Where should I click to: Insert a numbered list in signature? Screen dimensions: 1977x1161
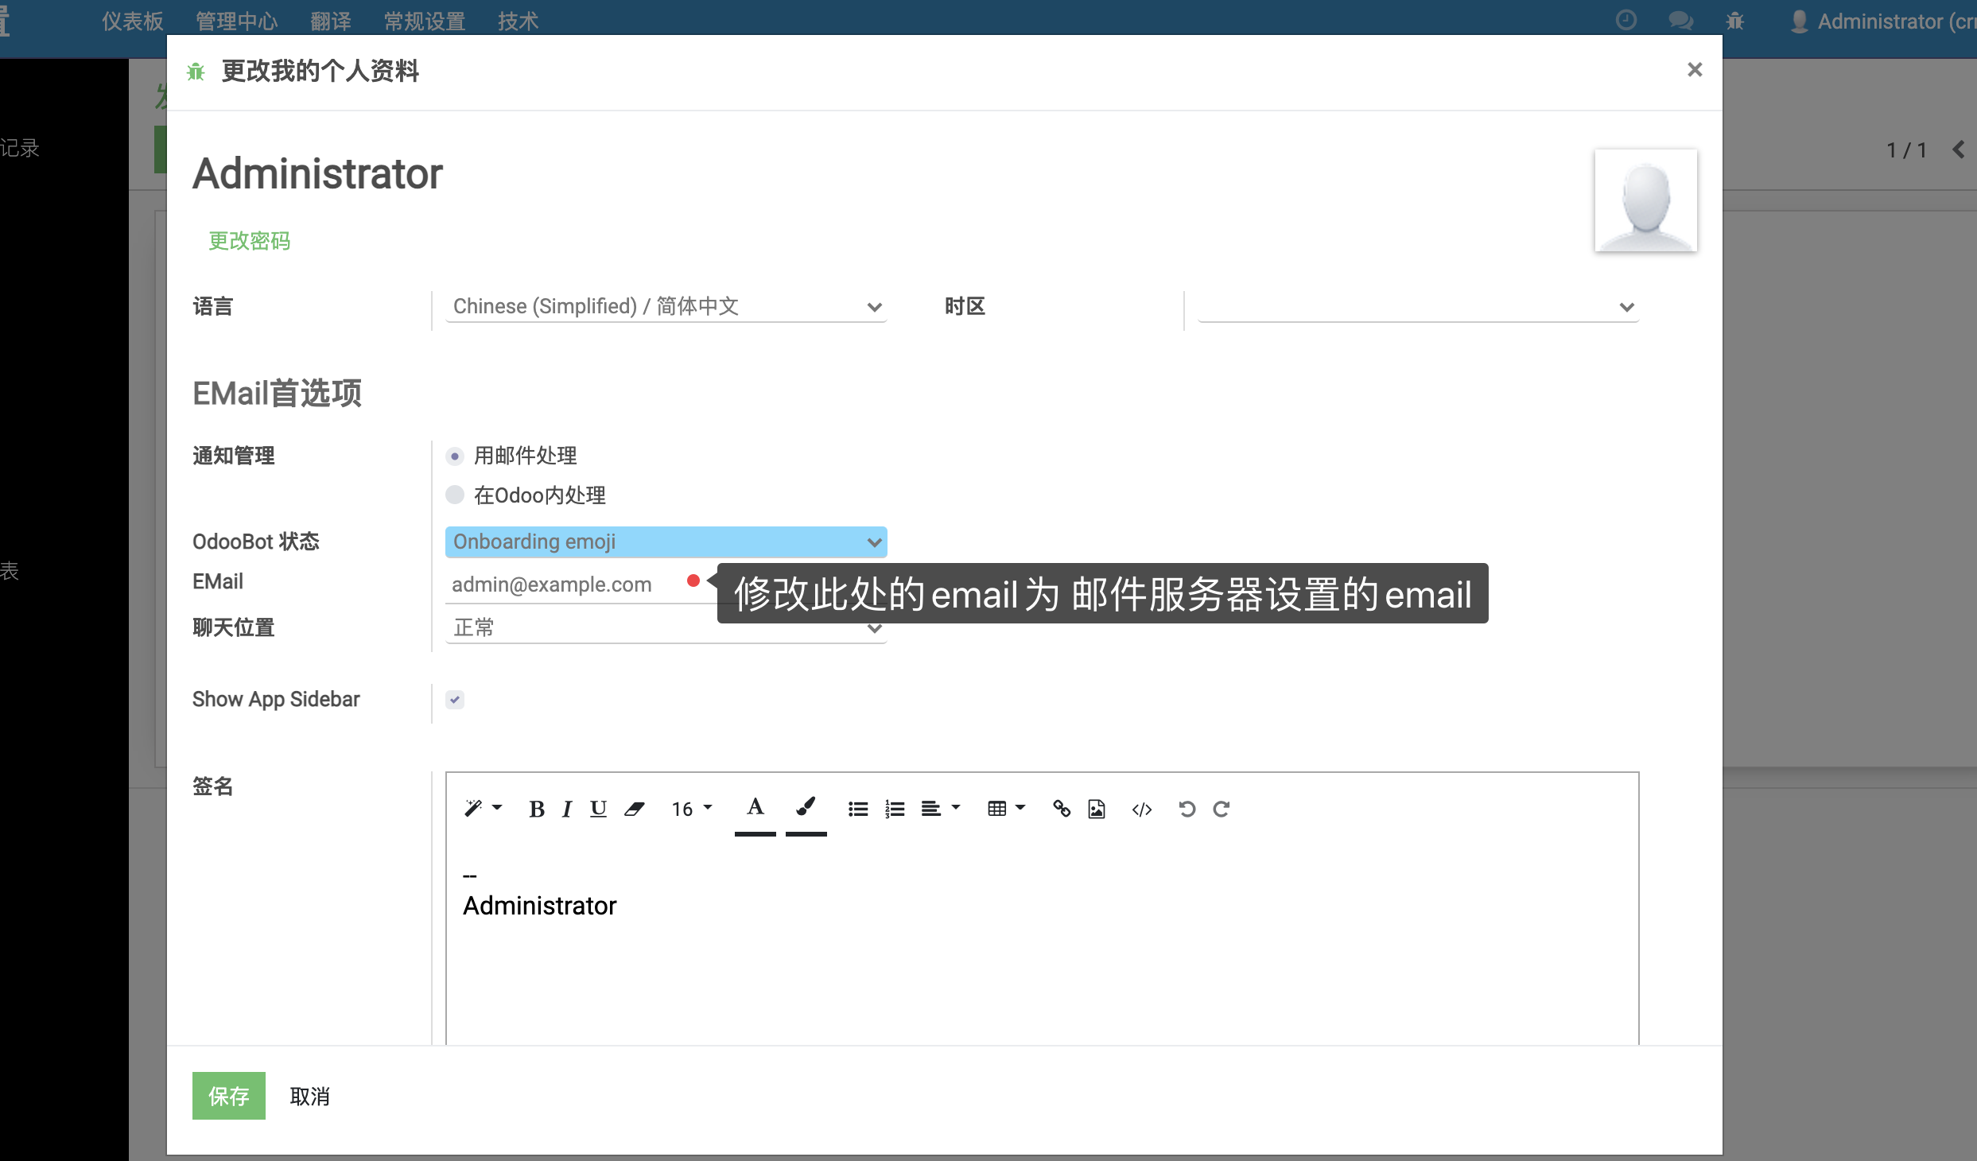click(x=894, y=809)
